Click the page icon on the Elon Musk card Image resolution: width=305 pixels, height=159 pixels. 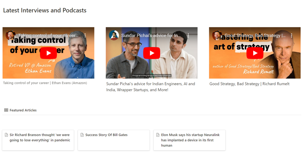[158, 135]
